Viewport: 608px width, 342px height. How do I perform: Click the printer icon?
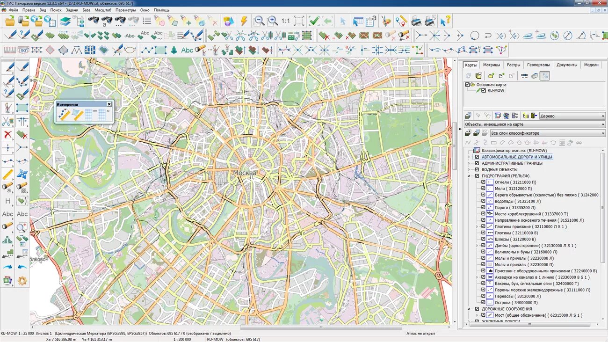(416, 21)
